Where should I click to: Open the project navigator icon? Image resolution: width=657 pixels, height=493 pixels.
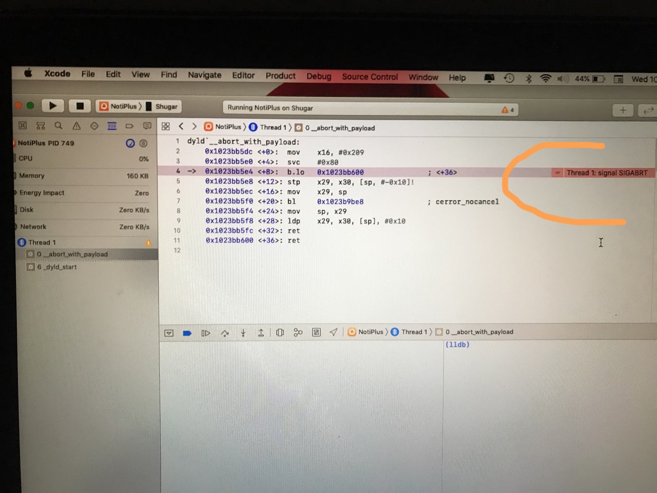(23, 125)
